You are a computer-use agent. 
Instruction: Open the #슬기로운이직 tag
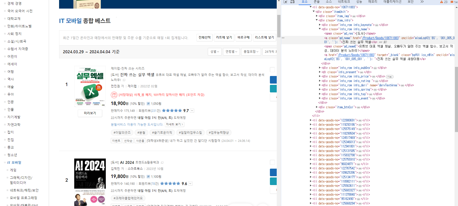pos(162,133)
